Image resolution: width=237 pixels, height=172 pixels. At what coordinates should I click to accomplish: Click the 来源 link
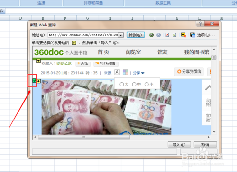(108, 73)
